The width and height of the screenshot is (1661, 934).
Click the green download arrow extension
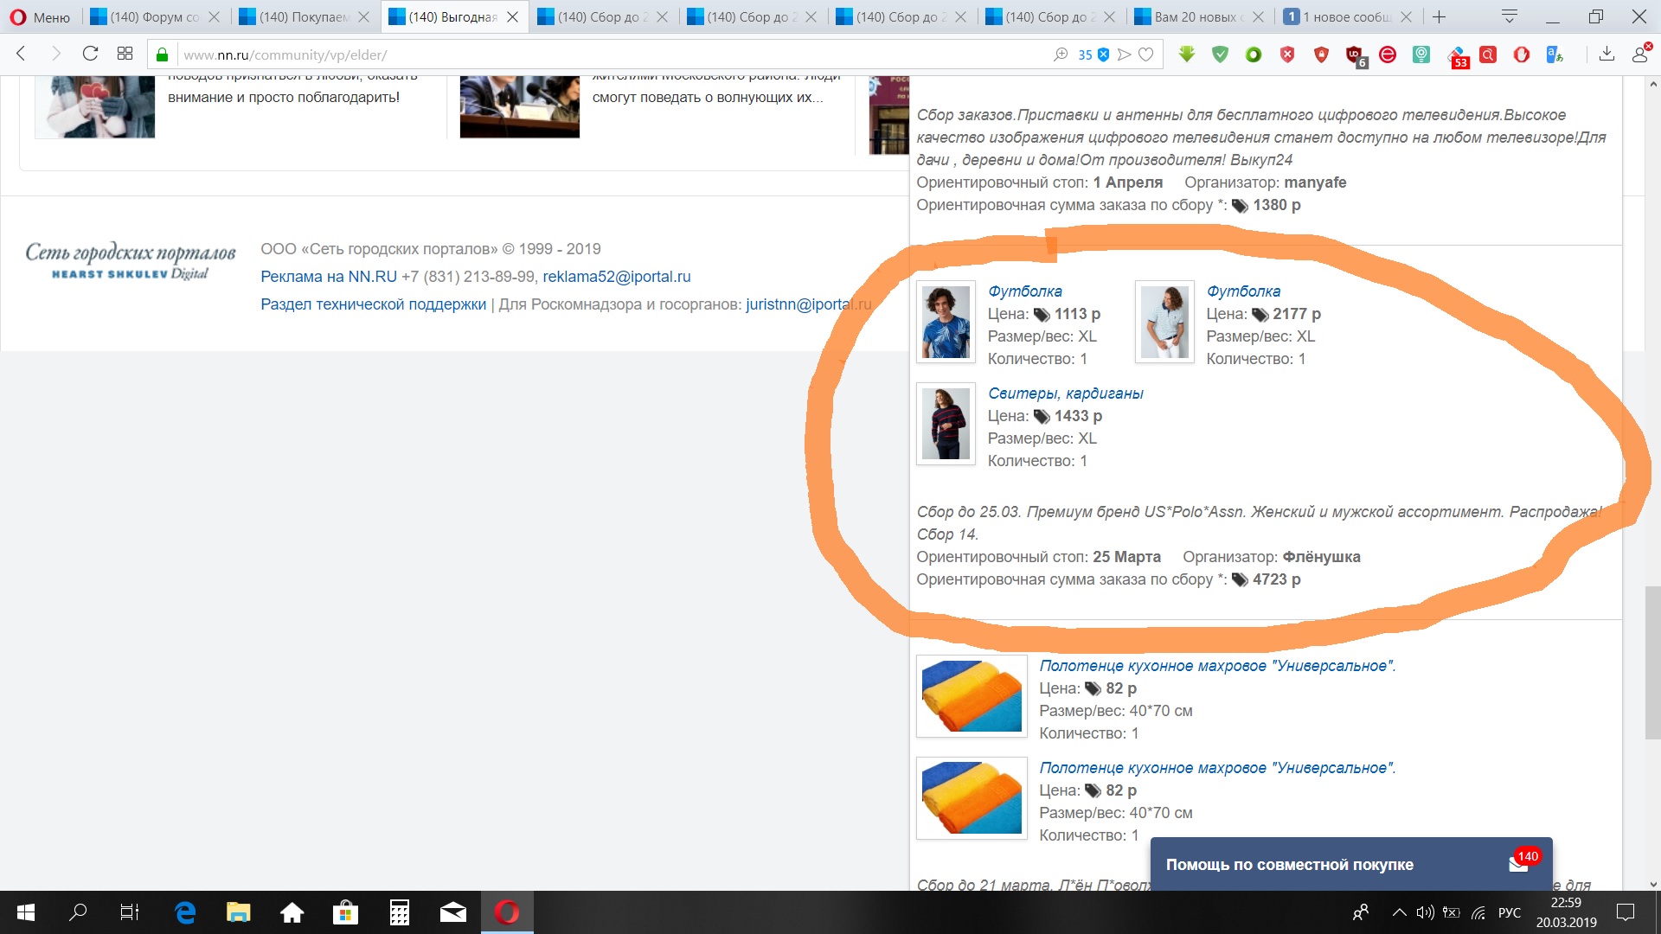1187,54
